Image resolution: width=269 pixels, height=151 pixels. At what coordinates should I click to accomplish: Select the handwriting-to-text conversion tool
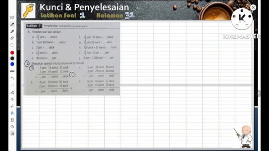12,99
